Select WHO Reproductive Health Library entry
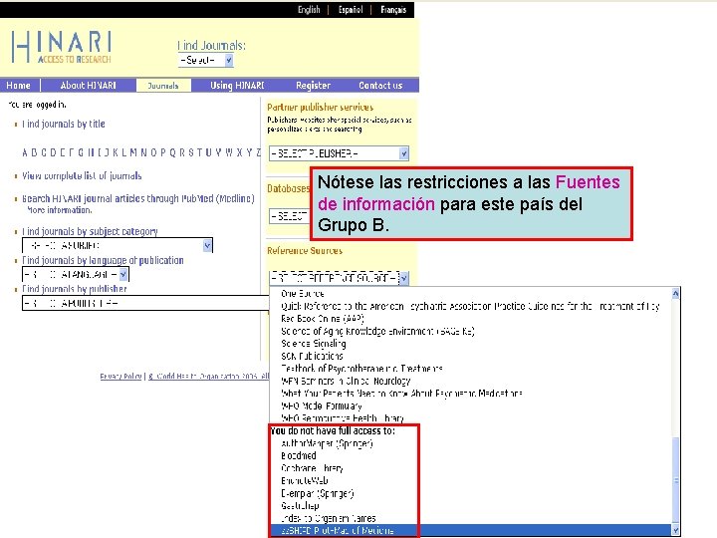Image resolution: width=717 pixels, height=538 pixels. coord(343,418)
